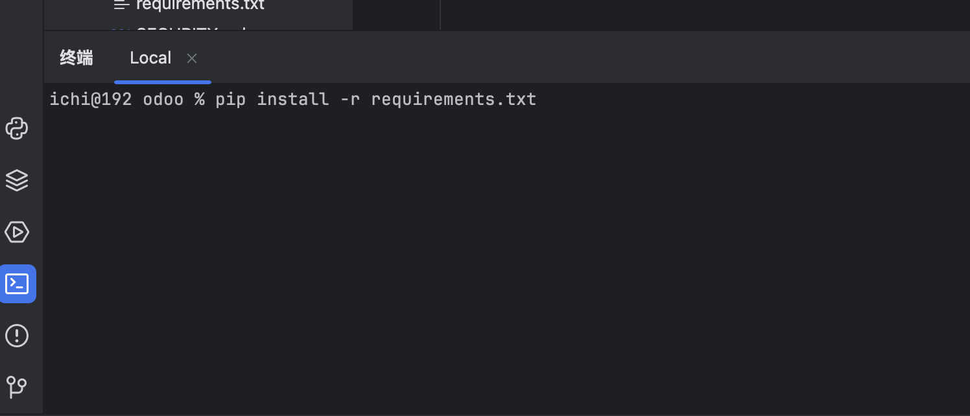Open the Python Packages layers icon
This screenshot has height=416, width=970.
click(x=17, y=180)
